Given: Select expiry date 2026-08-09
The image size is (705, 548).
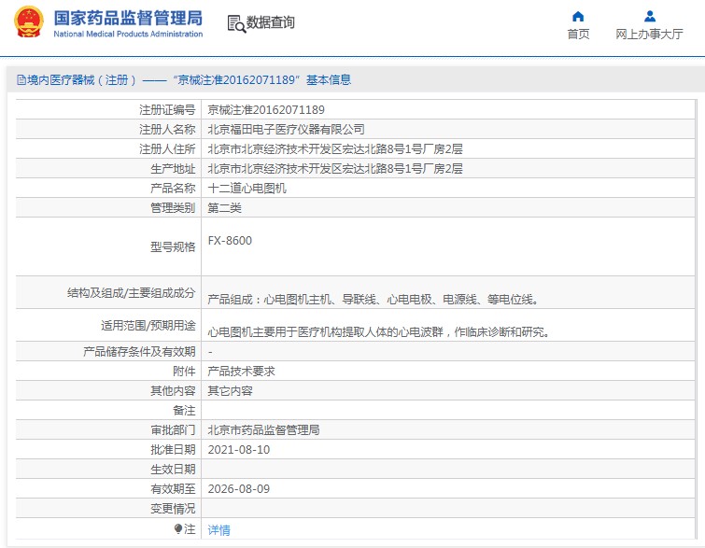Looking at the screenshot, I should [239, 488].
